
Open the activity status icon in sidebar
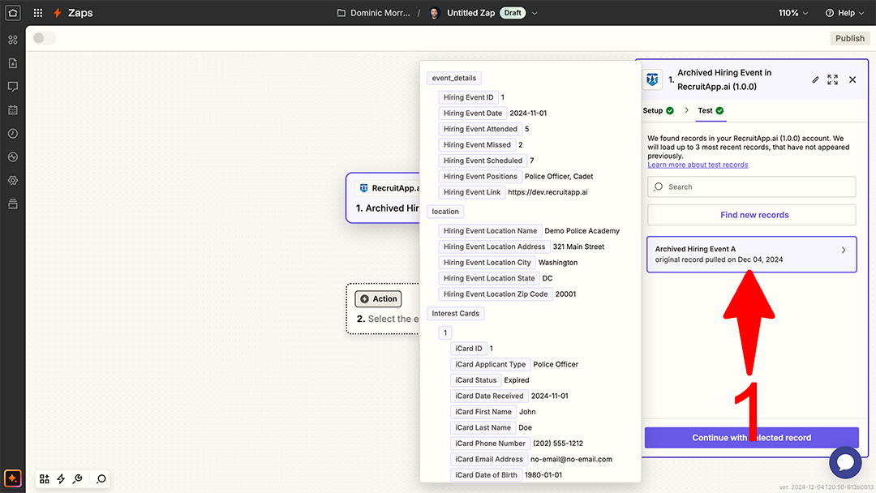(13, 156)
